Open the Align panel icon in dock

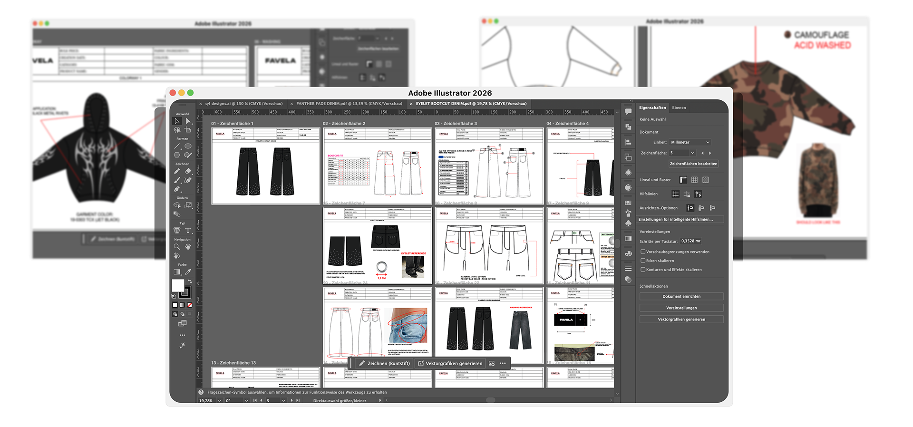[628, 142]
